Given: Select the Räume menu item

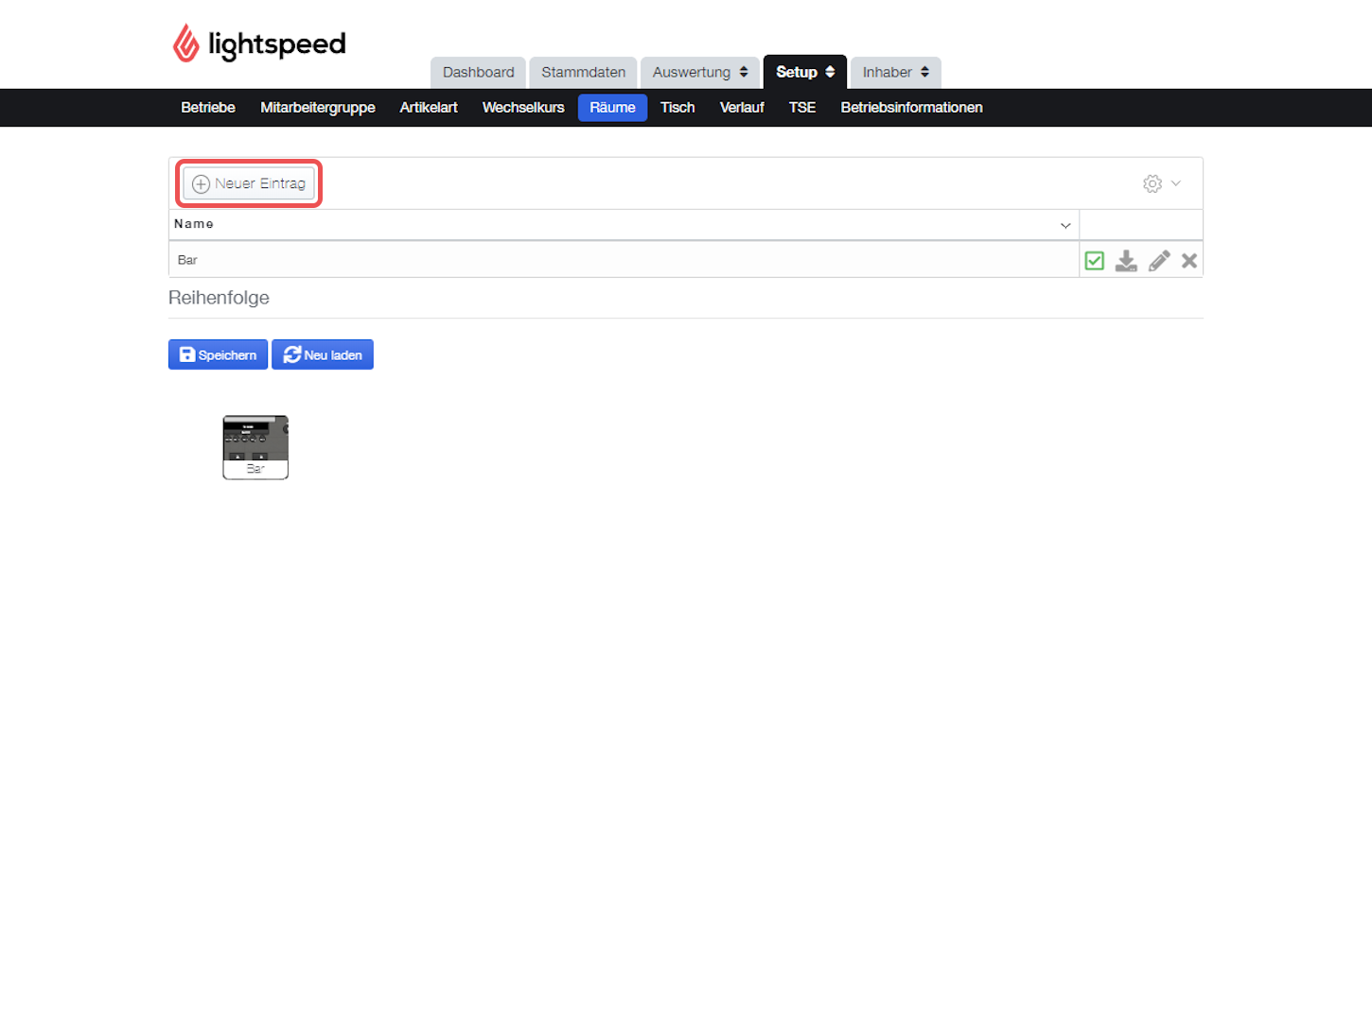Looking at the screenshot, I should pos(612,108).
